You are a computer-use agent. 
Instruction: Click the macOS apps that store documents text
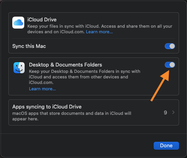tap(72, 116)
